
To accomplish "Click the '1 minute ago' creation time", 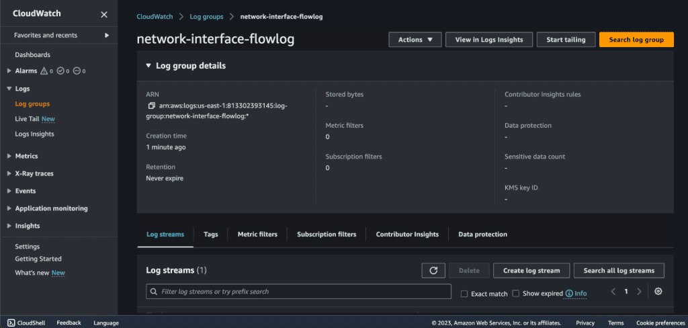I will click(x=166, y=147).
